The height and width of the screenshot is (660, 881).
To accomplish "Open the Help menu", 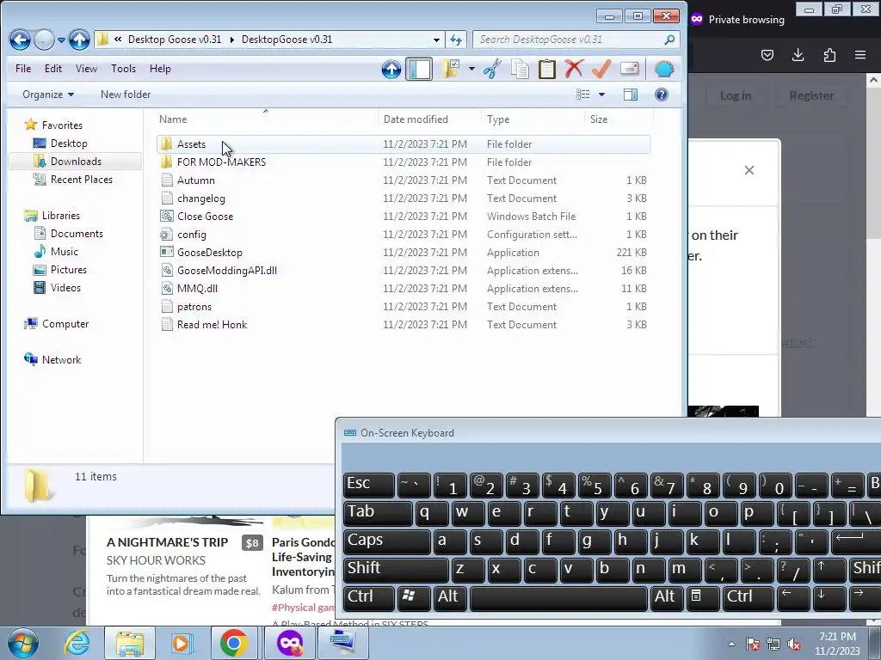I will click(x=160, y=69).
